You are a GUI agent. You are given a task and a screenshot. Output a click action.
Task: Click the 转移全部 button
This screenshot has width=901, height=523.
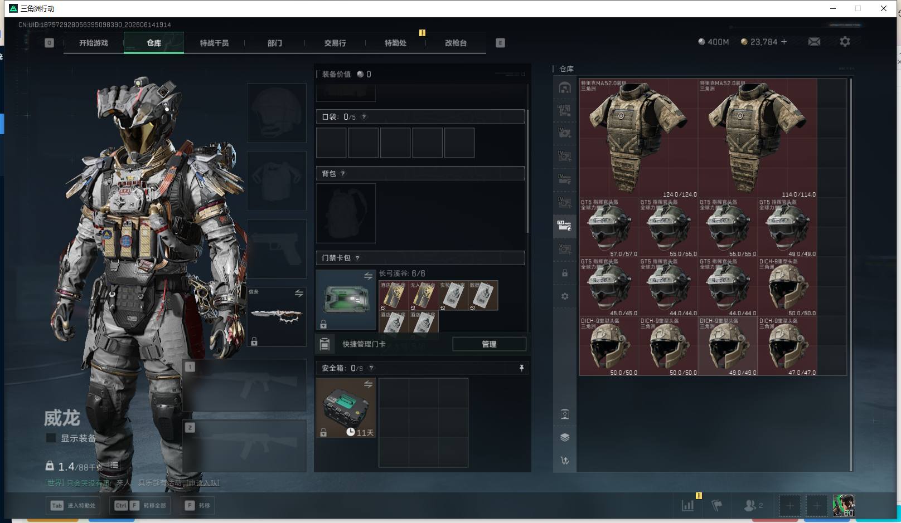(141, 506)
